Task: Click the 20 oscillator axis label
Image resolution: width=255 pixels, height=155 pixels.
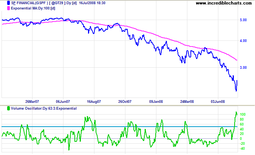Action: [x=242, y=134]
